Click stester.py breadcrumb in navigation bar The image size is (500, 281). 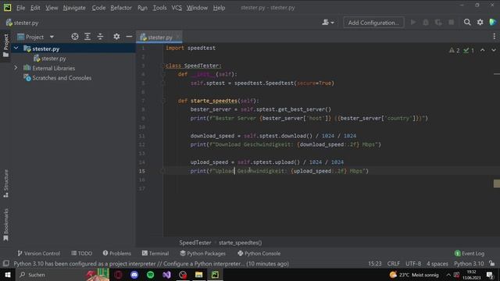coord(23,23)
